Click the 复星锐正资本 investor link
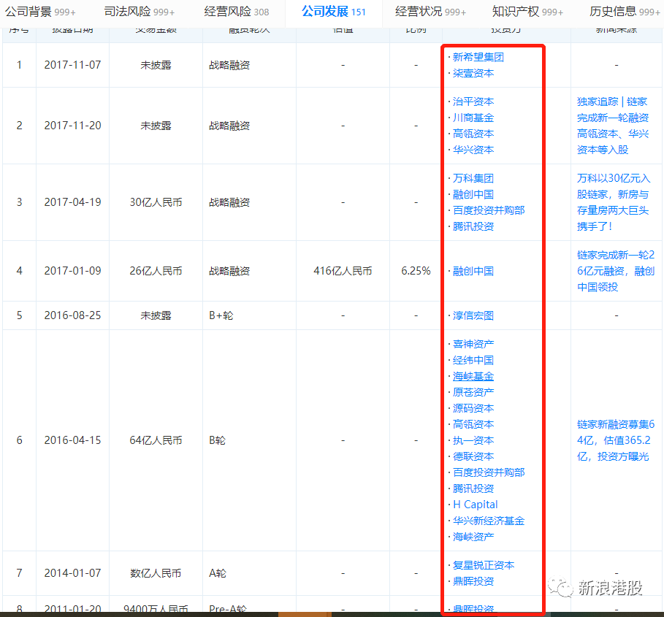This screenshot has width=664, height=617. coord(484,565)
